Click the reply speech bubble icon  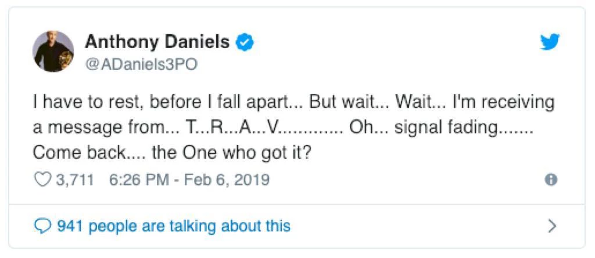click(x=41, y=226)
